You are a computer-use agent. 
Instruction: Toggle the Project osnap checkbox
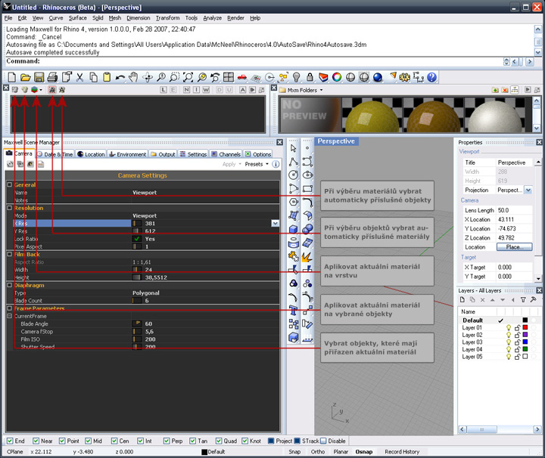click(x=270, y=441)
